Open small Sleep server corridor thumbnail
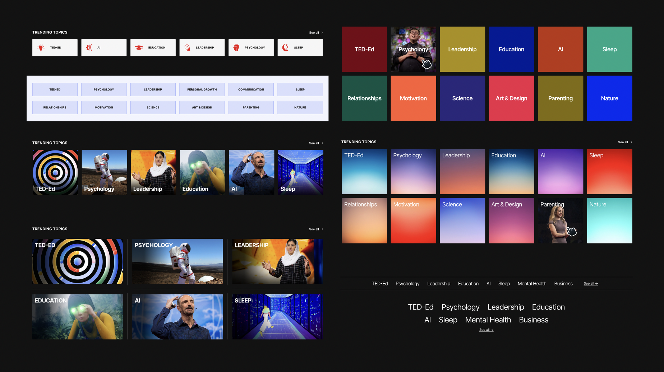 click(x=301, y=172)
